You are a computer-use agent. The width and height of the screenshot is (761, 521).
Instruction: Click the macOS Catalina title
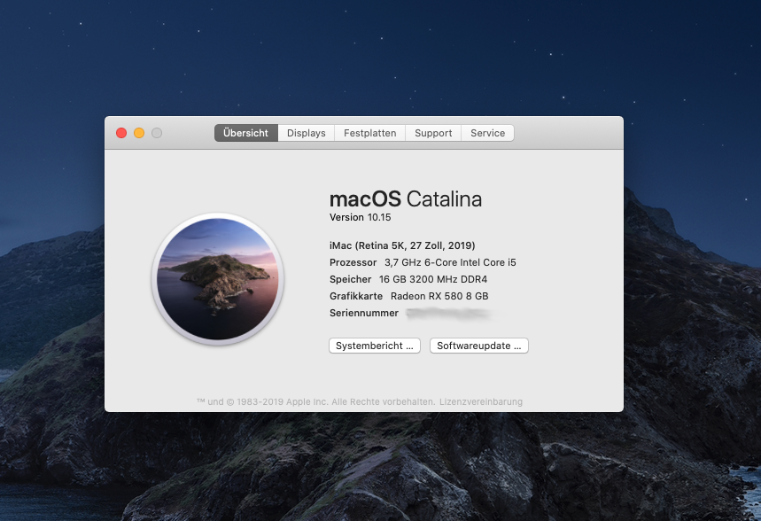coord(406,199)
